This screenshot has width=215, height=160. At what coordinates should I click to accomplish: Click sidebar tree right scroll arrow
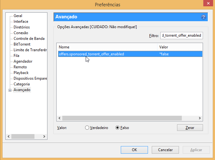pyautogui.click(x=44, y=136)
